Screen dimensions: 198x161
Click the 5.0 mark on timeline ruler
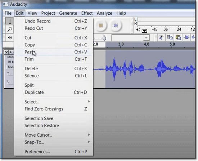pos(172,44)
